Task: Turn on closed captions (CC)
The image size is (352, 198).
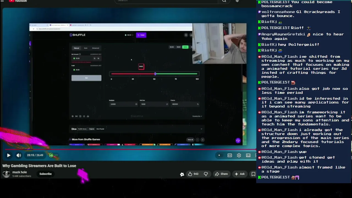Action: click(x=230, y=155)
